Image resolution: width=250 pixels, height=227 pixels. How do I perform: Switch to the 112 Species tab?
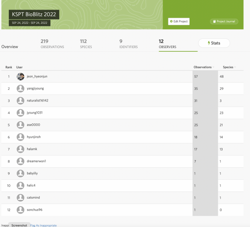pos(86,44)
